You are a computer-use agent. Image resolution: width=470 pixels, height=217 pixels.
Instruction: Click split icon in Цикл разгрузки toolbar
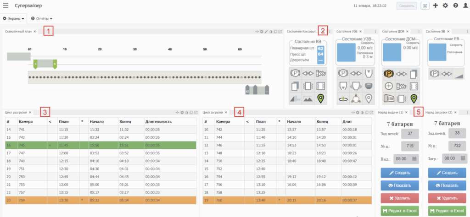coord(178,113)
